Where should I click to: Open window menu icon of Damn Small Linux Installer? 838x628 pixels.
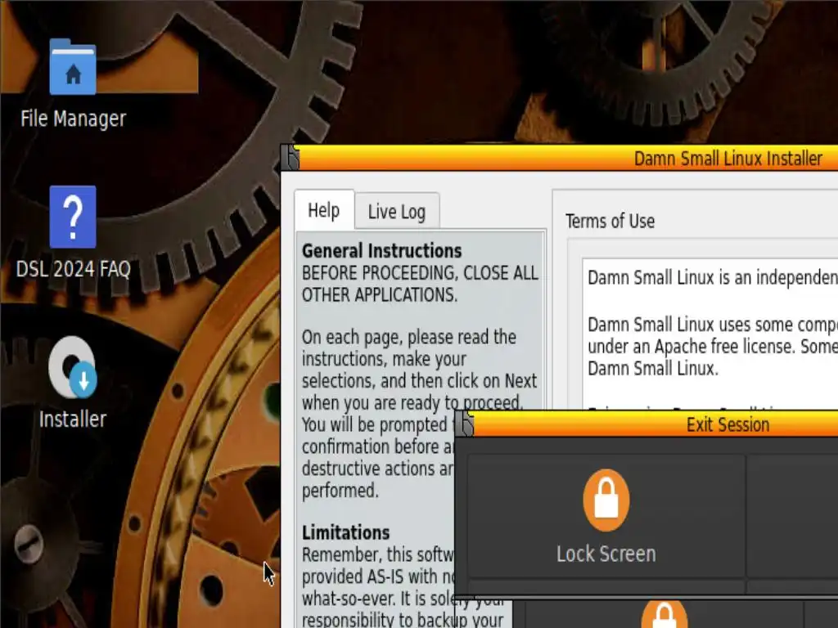coord(291,158)
